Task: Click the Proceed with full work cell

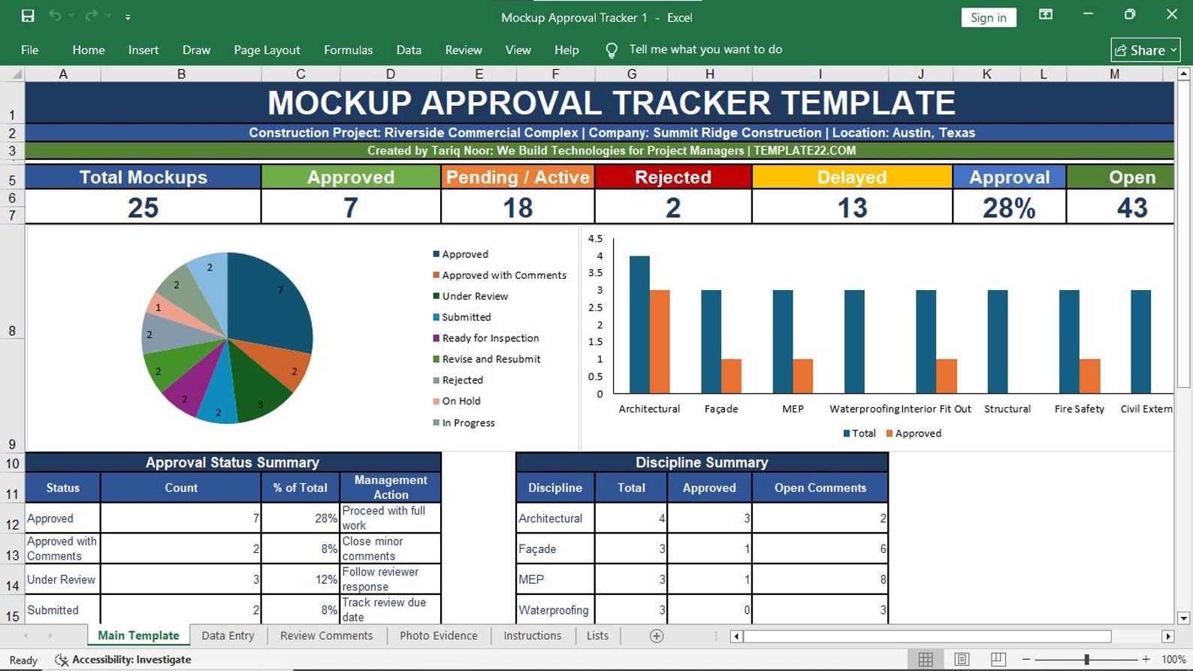Action: pyautogui.click(x=391, y=518)
